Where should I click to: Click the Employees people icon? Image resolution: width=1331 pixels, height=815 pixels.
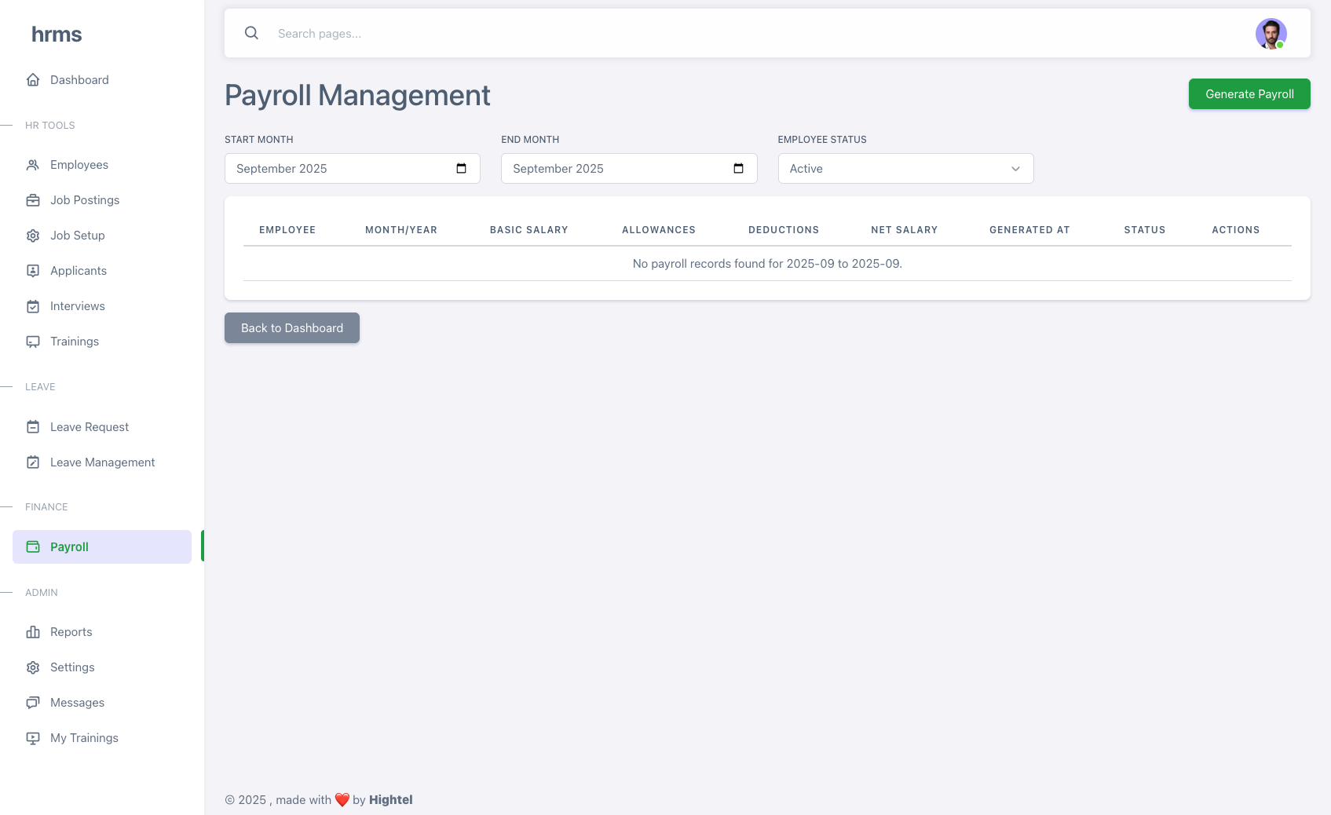point(33,165)
